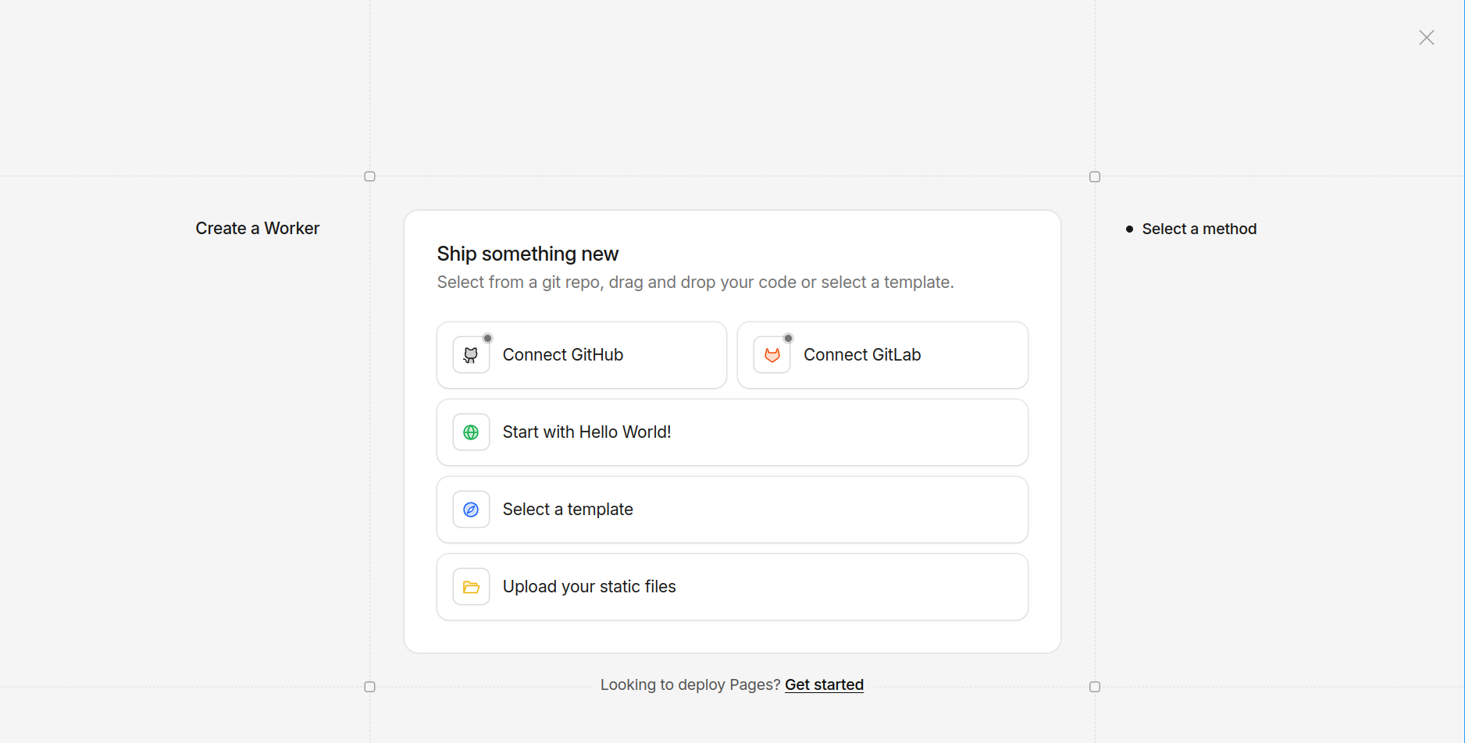
Task: Click the bullet beside Select a method
Action: click(x=1130, y=228)
